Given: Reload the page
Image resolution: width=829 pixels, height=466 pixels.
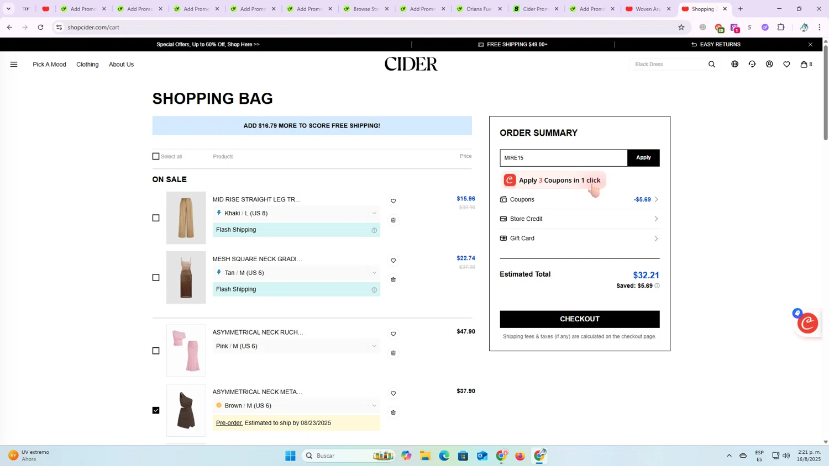Looking at the screenshot, I should (x=40, y=27).
